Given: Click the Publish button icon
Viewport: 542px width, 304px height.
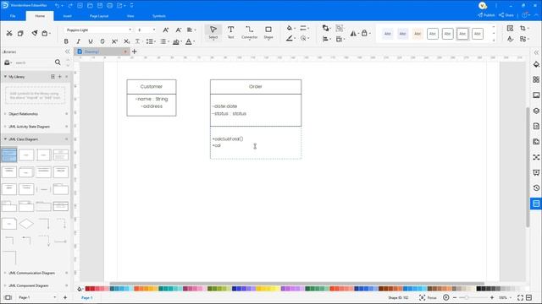Looking at the screenshot, I should (480, 15).
